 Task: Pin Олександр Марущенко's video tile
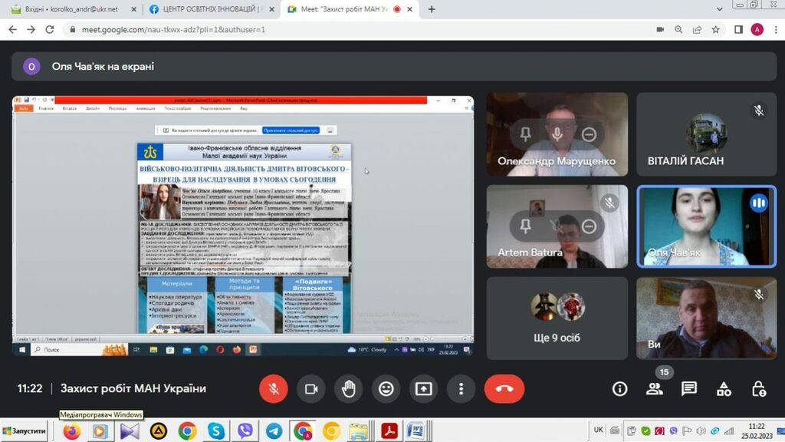pos(525,134)
